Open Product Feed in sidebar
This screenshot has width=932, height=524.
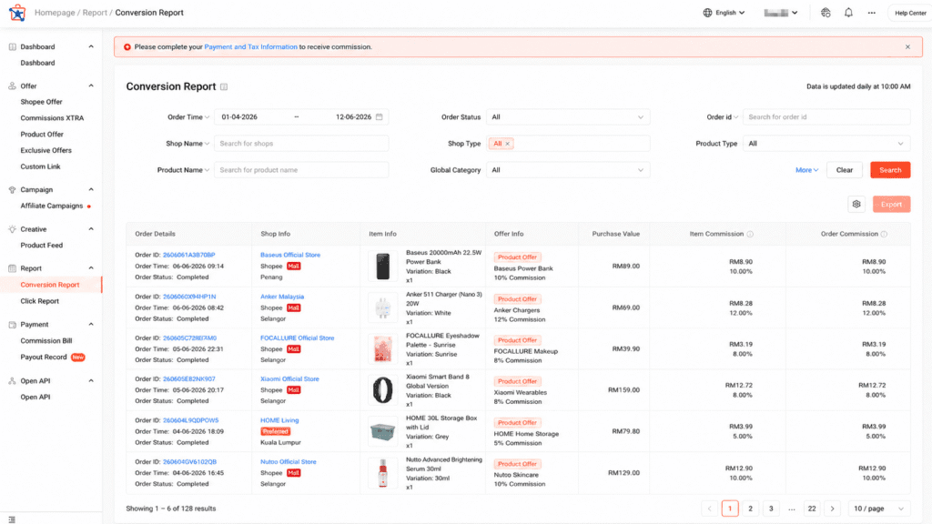[x=42, y=245]
